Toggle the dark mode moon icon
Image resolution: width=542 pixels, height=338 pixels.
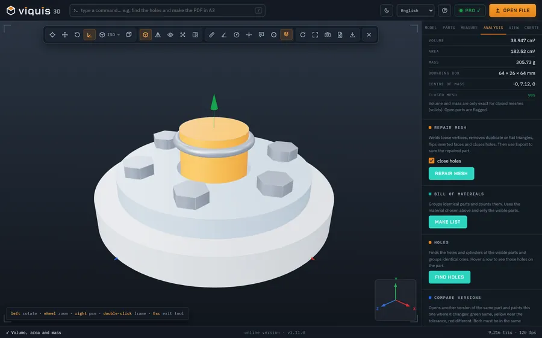(387, 10)
